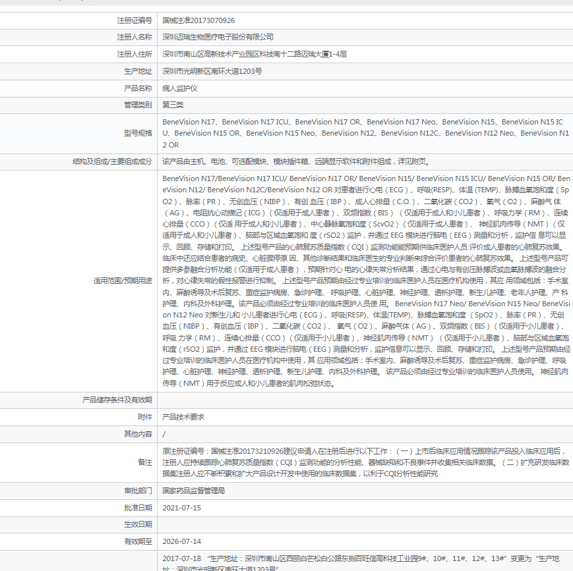
Task: Click the 型号规格 label
Action: 138,133
